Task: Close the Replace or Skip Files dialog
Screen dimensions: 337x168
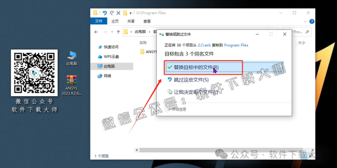Action: [285, 34]
